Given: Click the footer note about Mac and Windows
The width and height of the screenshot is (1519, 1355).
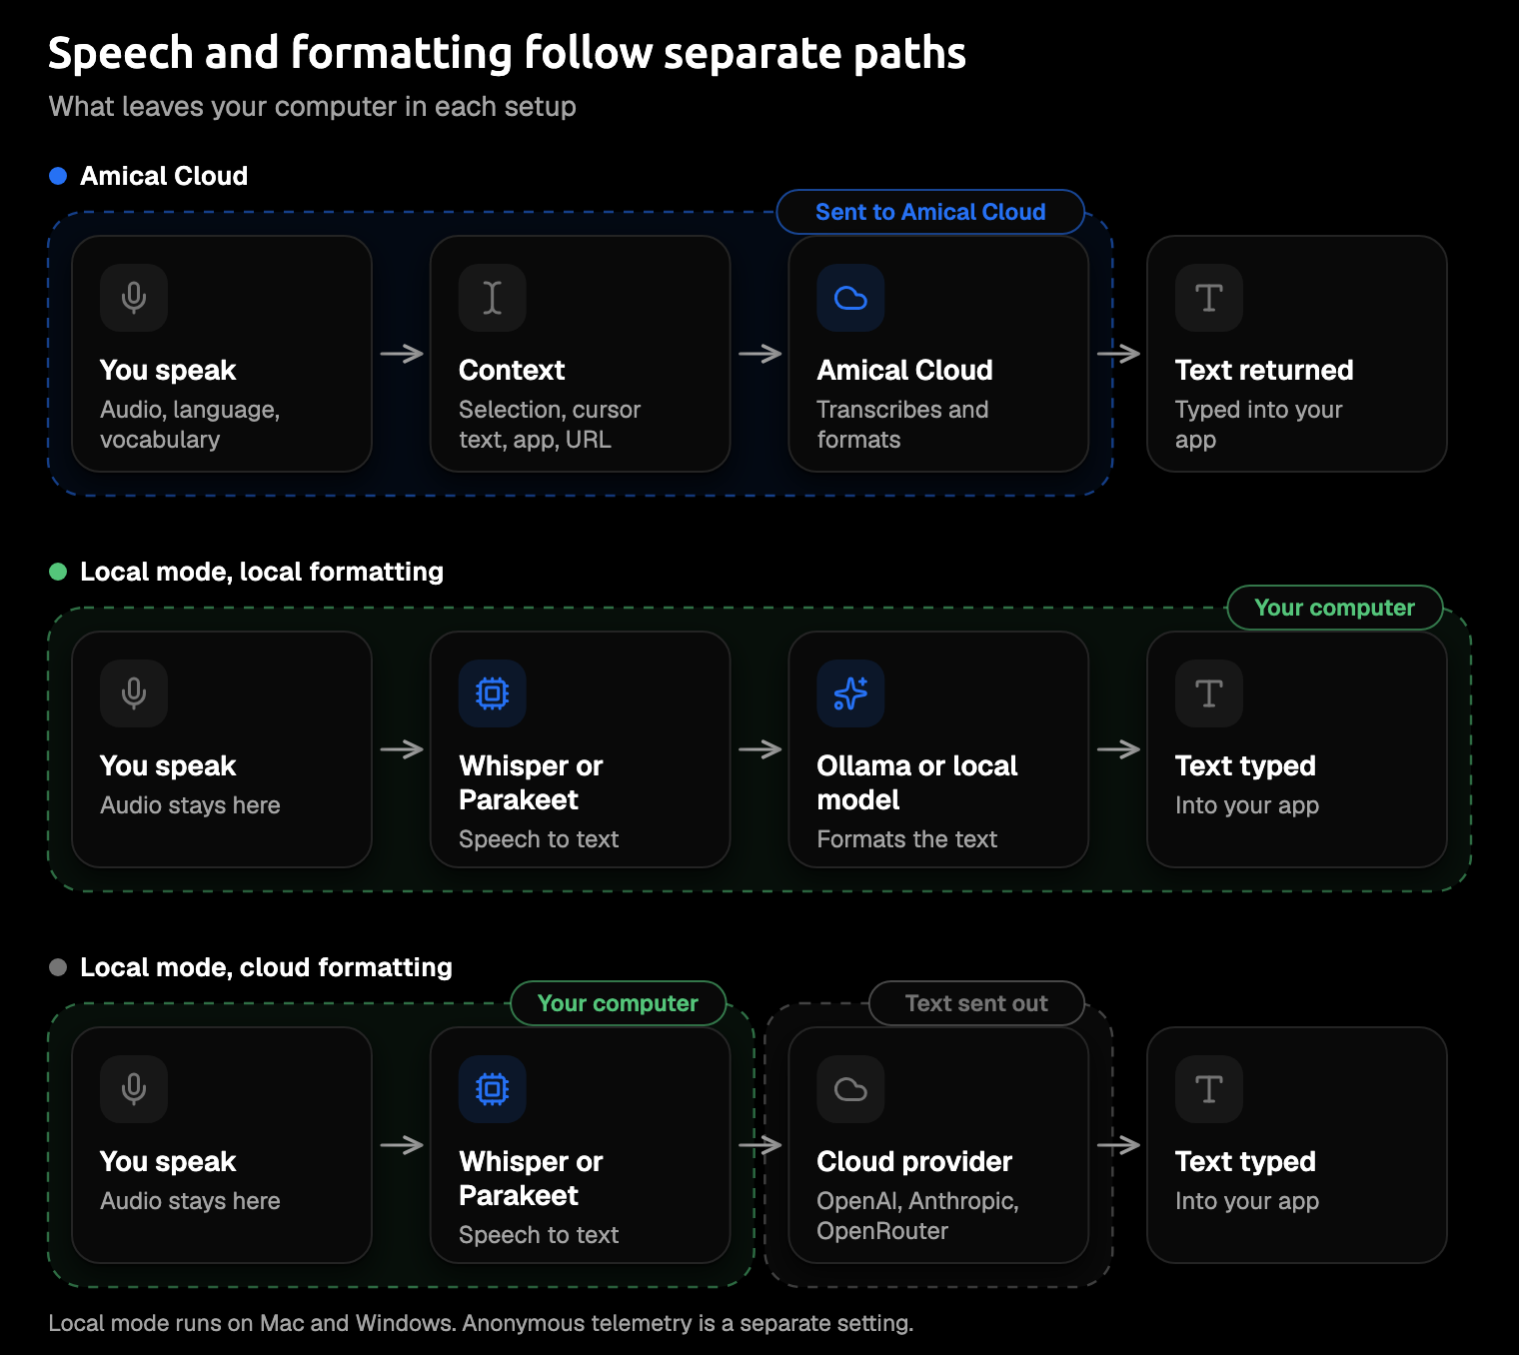Looking at the screenshot, I should coord(481,1323).
